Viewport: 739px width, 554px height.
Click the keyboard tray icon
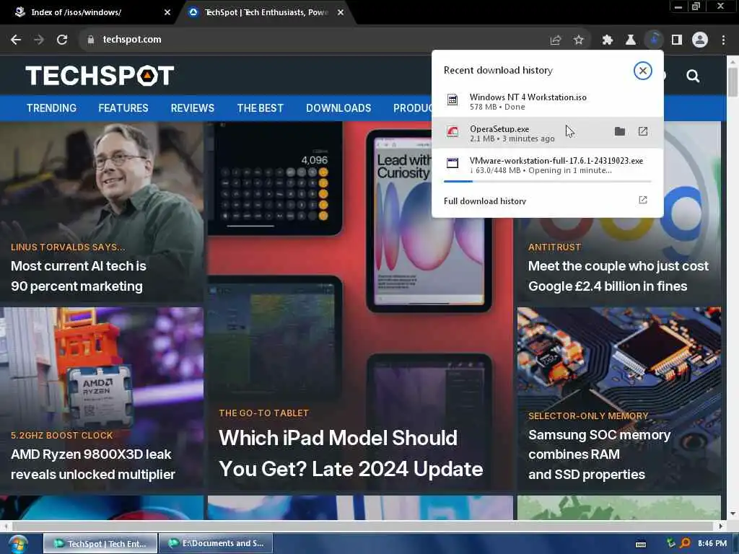[x=641, y=544]
